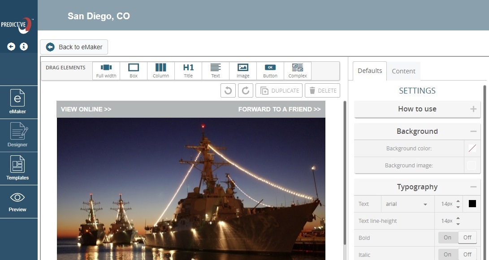Image resolution: width=489 pixels, height=260 pixels.
Task: Select the Complex element icon
Action: tap(298, 71)
